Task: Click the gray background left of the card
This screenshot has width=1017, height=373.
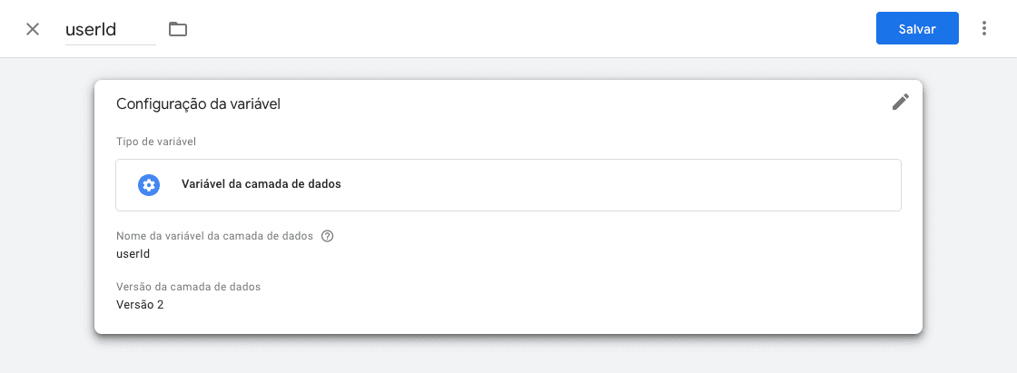Action: (x=45, y=209)
